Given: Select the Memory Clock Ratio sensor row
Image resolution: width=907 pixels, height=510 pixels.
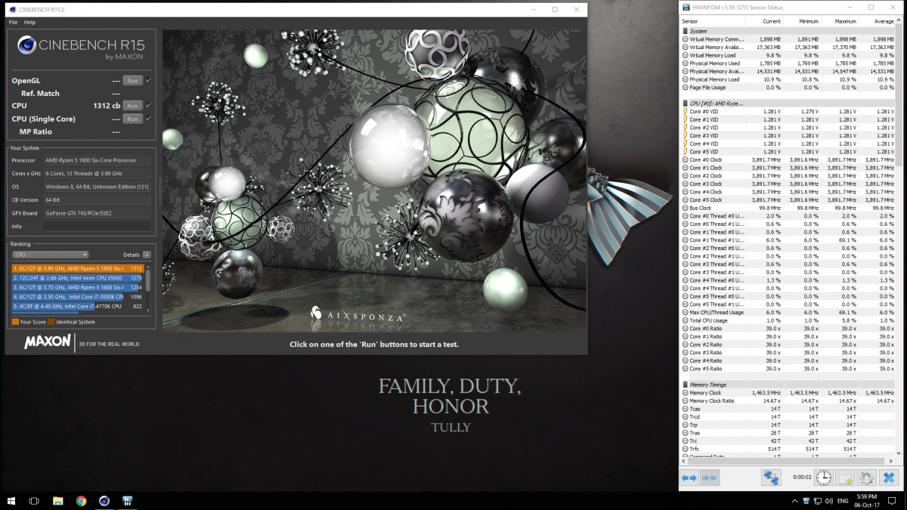Looking at the screenshot, I should coord(788,400).
